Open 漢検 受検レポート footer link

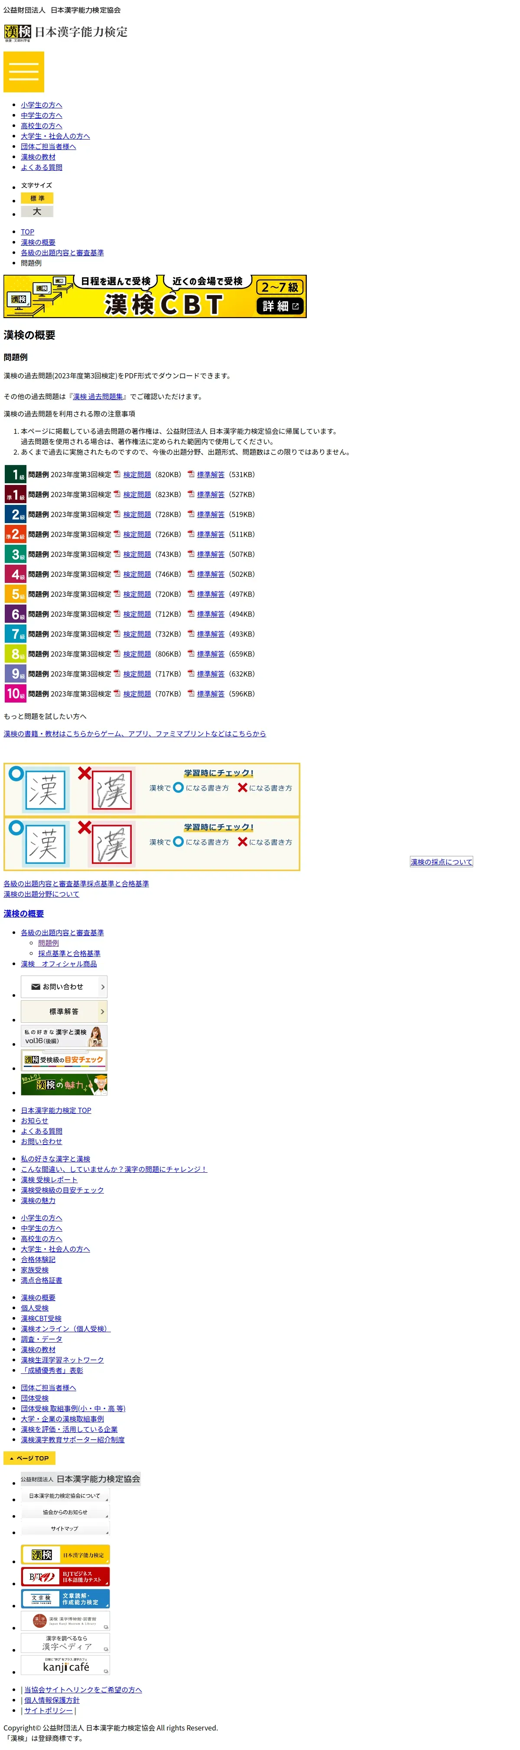[49, 1180]
